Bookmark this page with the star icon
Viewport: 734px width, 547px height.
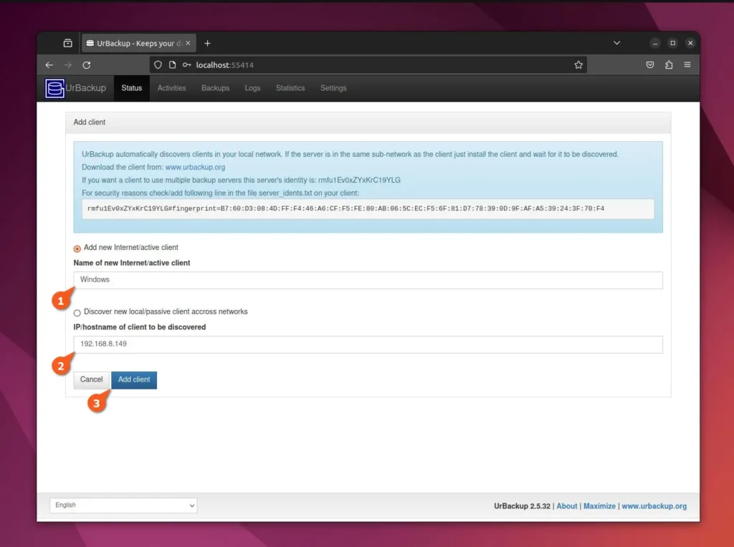coord(578,65)
